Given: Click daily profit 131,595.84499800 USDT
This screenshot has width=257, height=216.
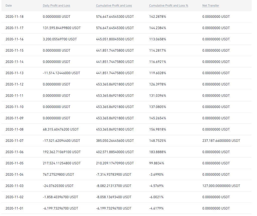Looking at the screenshot, I should [x=62, y=28].
